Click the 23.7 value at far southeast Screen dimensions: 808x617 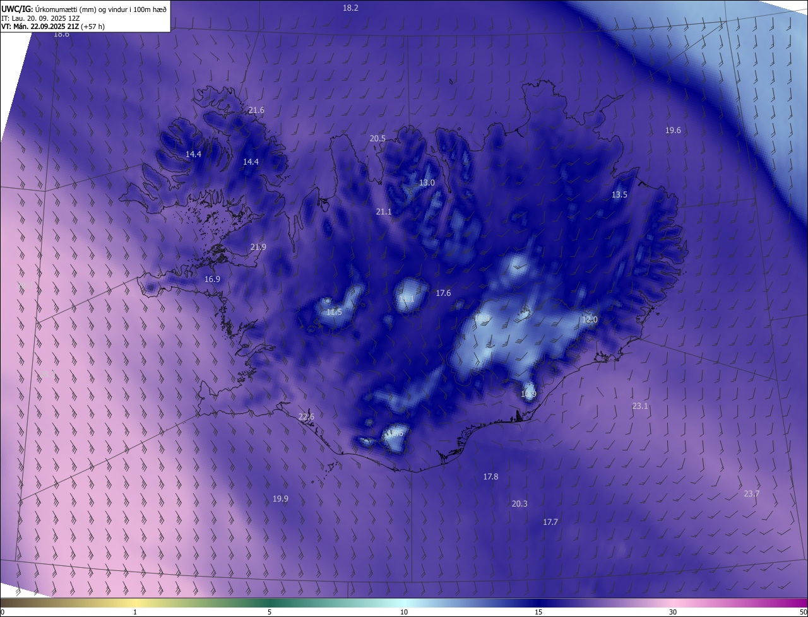tap(751, 494)
